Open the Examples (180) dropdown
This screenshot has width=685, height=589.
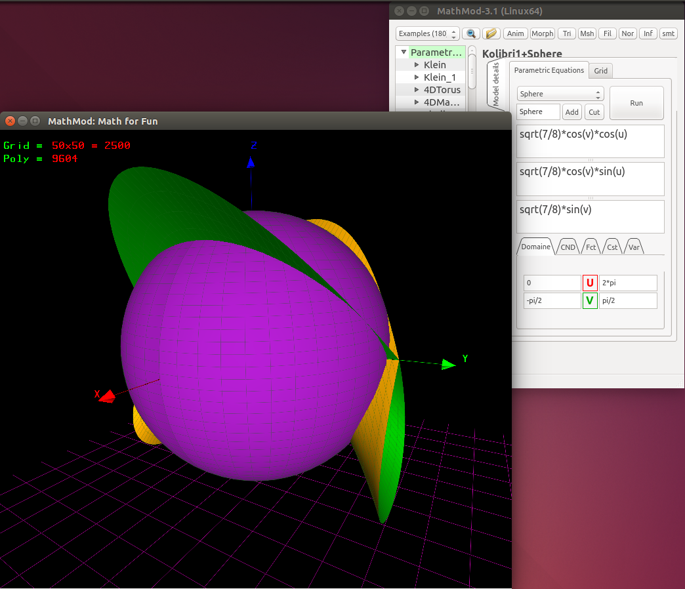(427, 33)
